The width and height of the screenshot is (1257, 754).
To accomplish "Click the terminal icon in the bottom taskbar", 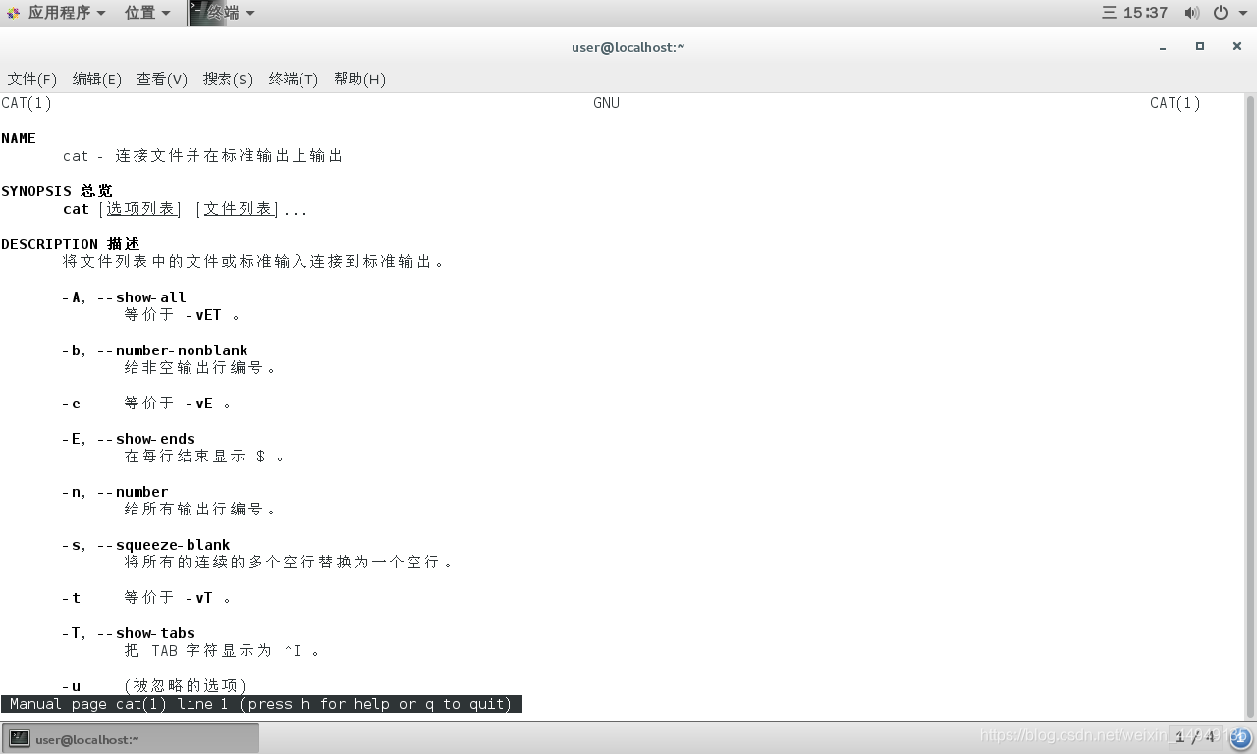I will [x=20, y=738].
